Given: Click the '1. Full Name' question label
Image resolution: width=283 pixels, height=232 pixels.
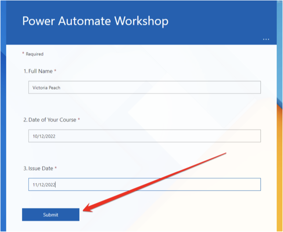Looking at the screenshot, I should tap(40, 71).
